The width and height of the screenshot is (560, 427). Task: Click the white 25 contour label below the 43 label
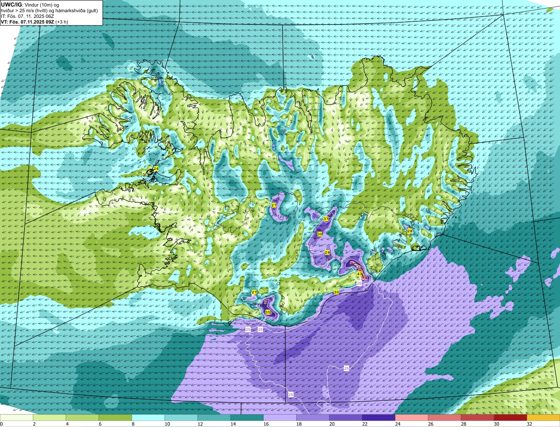point(359,283)
